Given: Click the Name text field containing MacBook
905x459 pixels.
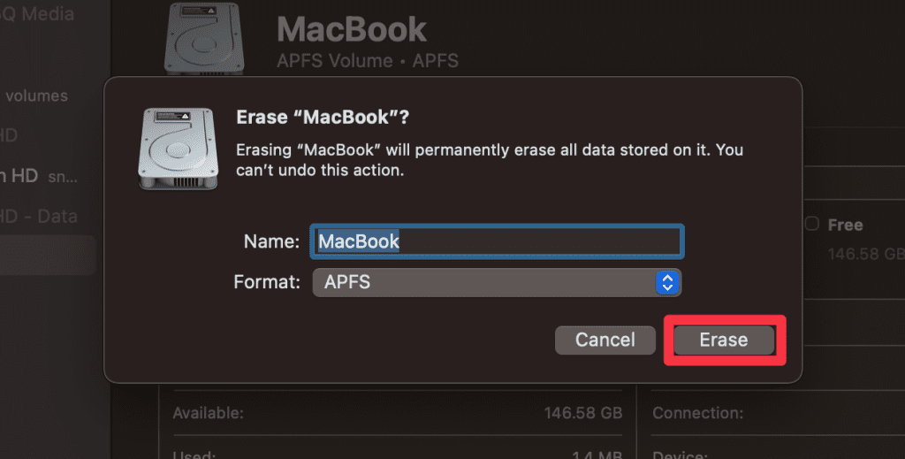Looking at the screenshot, I should coord(497,241).
